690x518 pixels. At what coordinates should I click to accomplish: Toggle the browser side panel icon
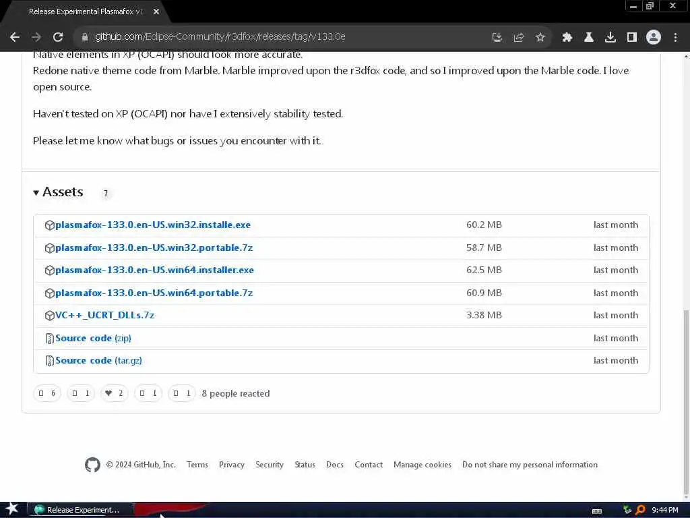631,38
